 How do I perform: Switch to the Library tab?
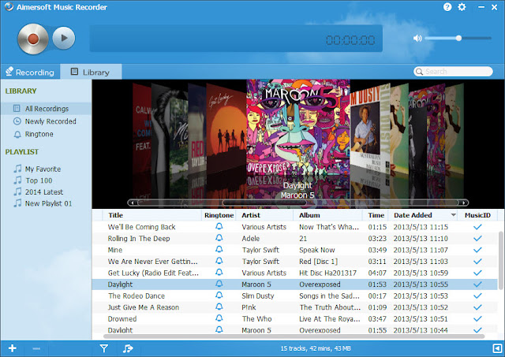(x=92, y=72)
